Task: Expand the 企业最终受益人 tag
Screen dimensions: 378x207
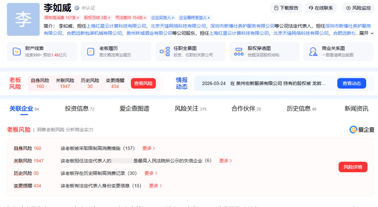Action: click(x=194, y=18)
